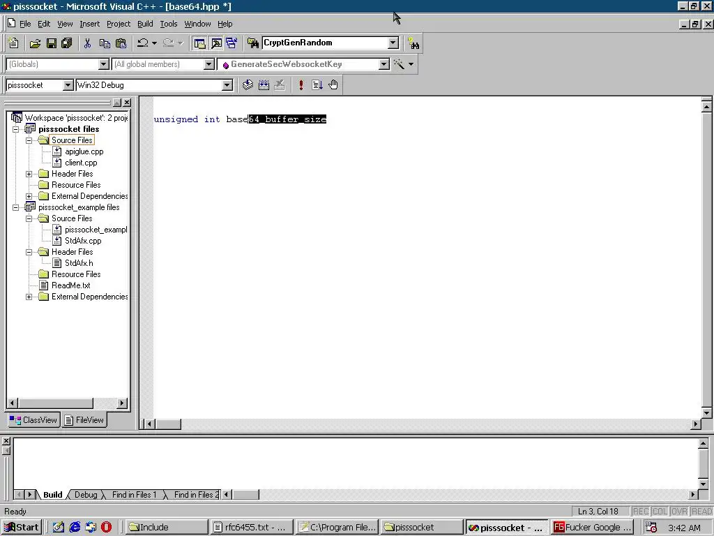Viewport: 714px width, 536px height.
Task: Collapse the pisssocket_example files project node
Action: coord(15,207)
